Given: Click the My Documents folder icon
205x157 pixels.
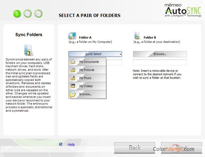Looking at the screenshot, I should [x=73, y=62].
